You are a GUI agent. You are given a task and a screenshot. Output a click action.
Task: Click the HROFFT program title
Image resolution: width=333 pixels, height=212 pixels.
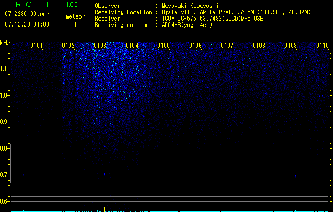point(33,4)
